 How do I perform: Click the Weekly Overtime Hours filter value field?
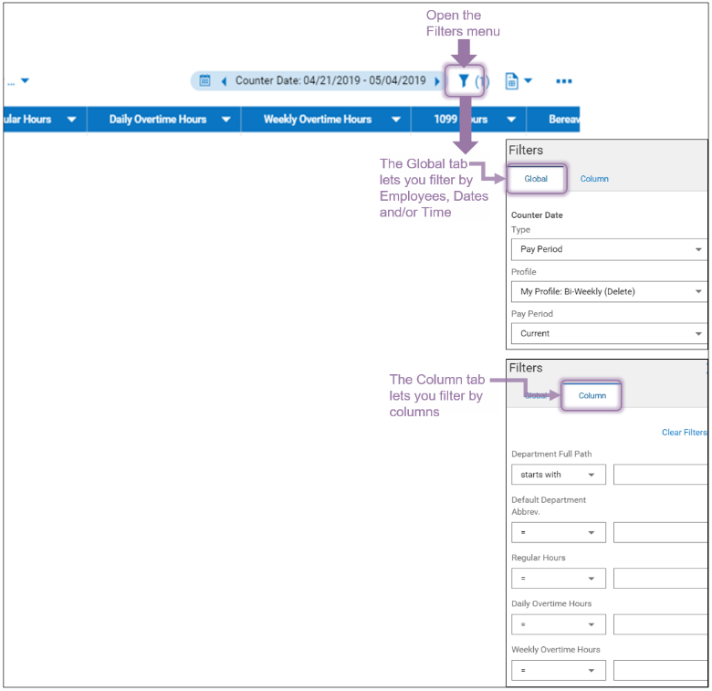tap(660, 671)
